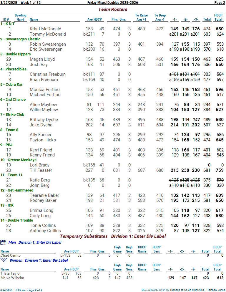
Task: Click Jake Dyche's first game score 214
Action: (x=175, y=125)
